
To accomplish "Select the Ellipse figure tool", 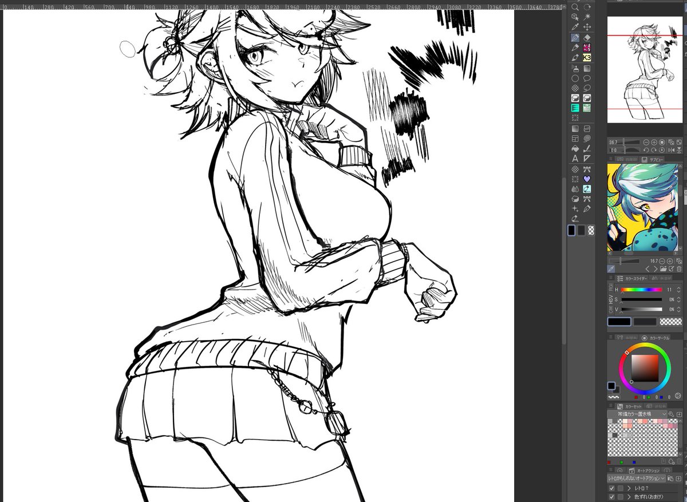I will pos(575,78).
